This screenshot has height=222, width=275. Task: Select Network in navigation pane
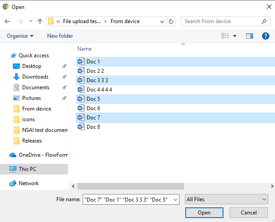tap(28, 183)
